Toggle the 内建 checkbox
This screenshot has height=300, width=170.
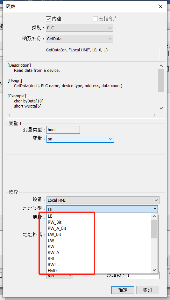48,19
